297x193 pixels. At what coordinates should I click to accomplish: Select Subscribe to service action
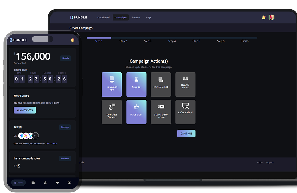161,112
